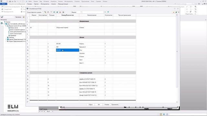Viewport: 207px width, 116px height.
Task: Click the sort arrows toolbar icon
Action: pyautogui.click(x=63, y=12)
